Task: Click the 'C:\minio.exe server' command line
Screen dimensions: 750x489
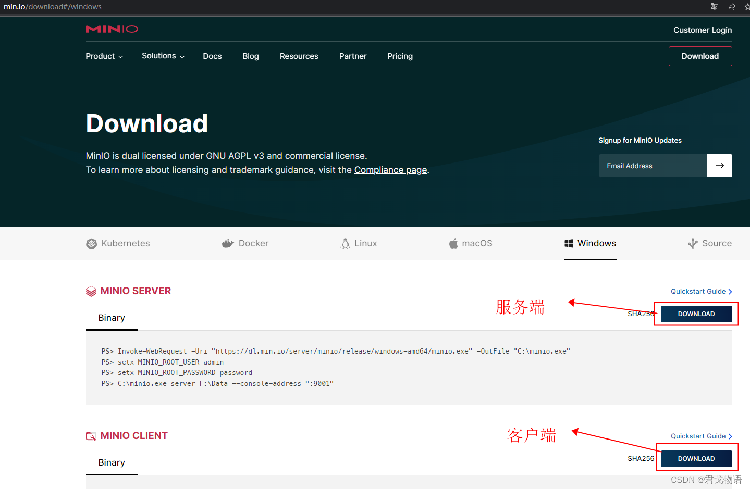Action: pyautogui.click(x=217, y=384)
